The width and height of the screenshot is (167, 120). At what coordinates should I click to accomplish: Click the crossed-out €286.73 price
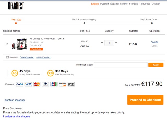pos(85,41)
